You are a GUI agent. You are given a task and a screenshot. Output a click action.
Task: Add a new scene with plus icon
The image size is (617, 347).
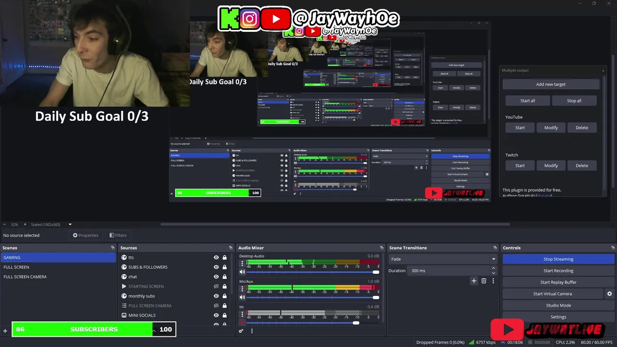coord(5,331)
